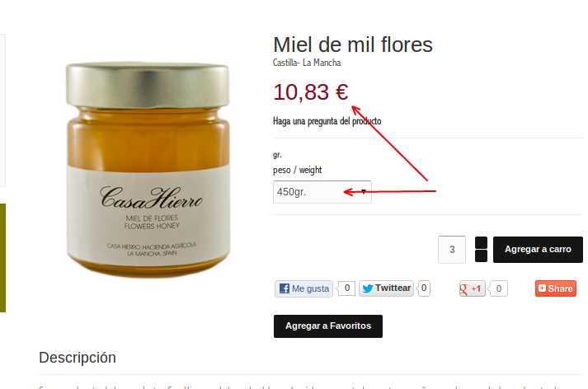Click the dropdown arrow of weight selector
This screenshot has width=588, height=389.
click(x=364, y=192)
